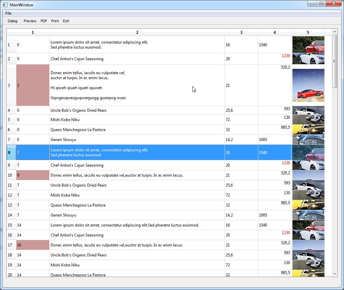
Task: Click 'Uncle Bob's Organic Dried Pears' in row 4
Action: pos(78,110)
